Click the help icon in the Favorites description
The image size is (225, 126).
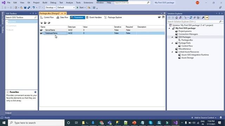35,92
